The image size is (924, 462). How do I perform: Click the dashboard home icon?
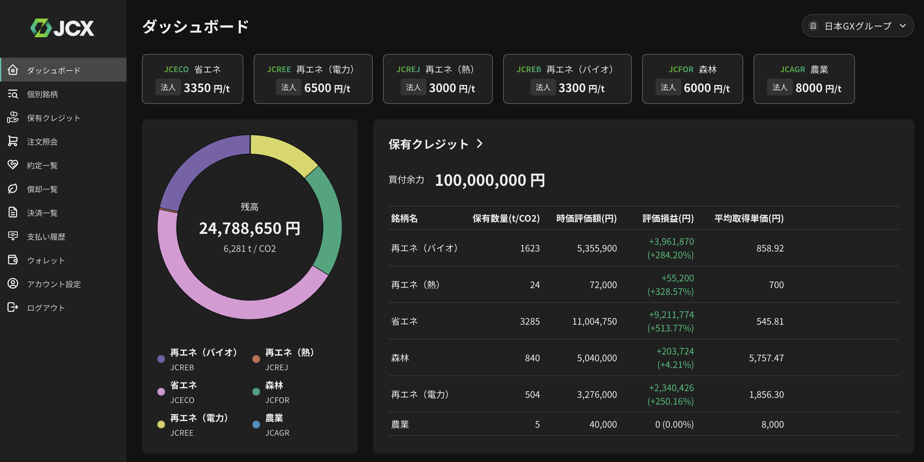(13, 70)
